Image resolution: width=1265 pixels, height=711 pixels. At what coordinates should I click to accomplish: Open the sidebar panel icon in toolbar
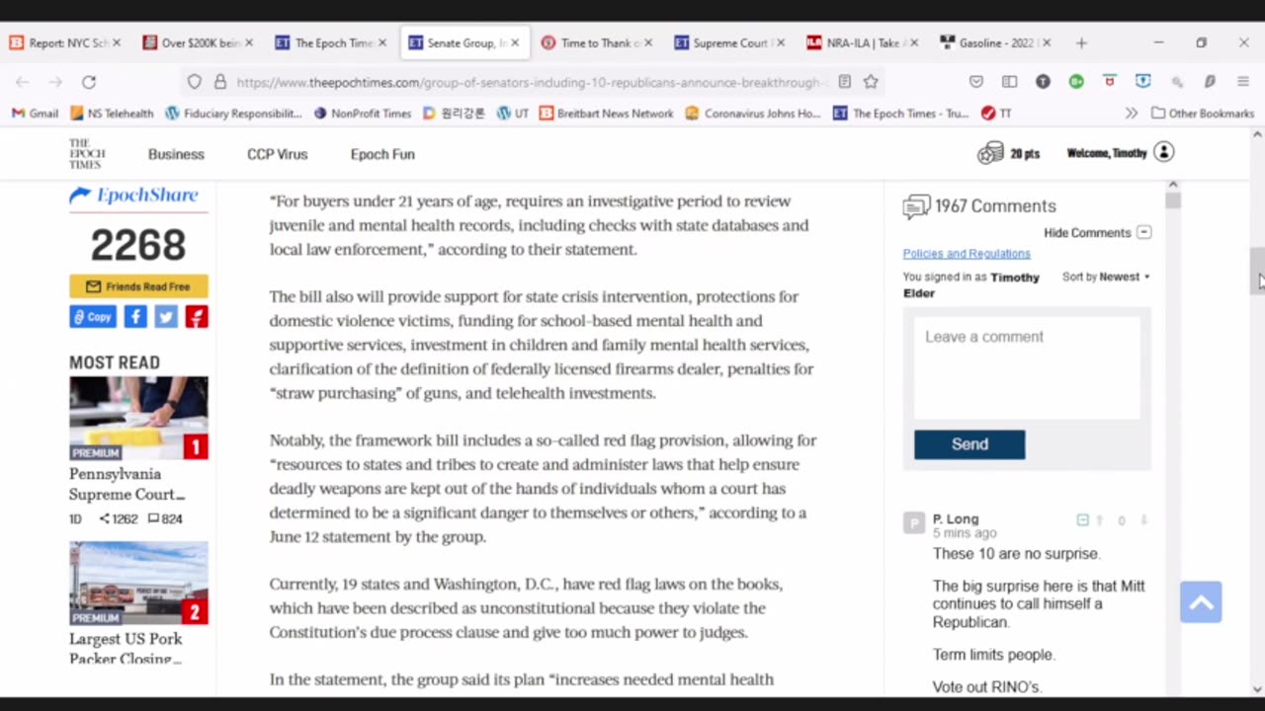(1009, 82)
